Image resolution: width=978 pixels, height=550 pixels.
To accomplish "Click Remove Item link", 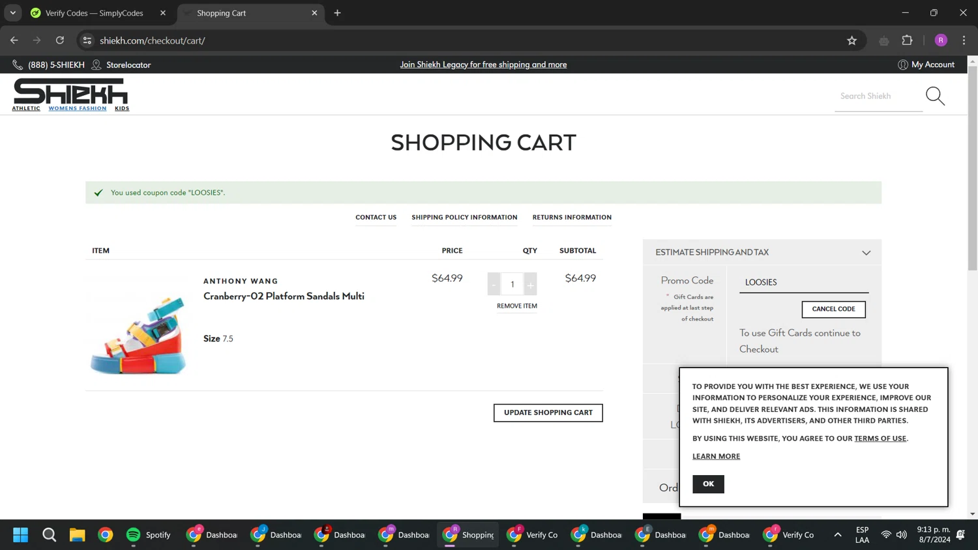I will click(x=516, y=306).
